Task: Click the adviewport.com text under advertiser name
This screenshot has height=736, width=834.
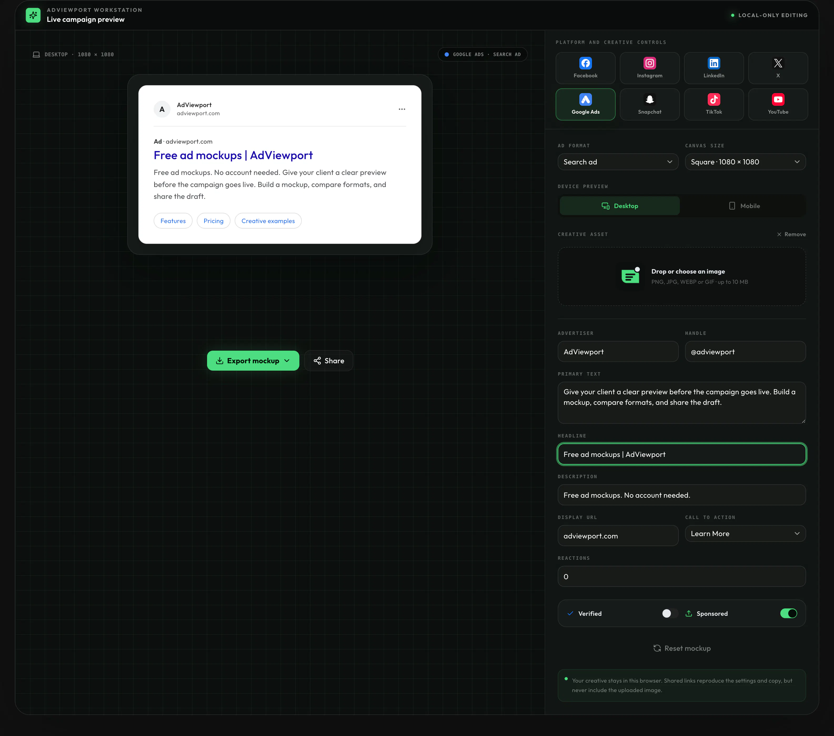Action: click(x=198, y=113)
